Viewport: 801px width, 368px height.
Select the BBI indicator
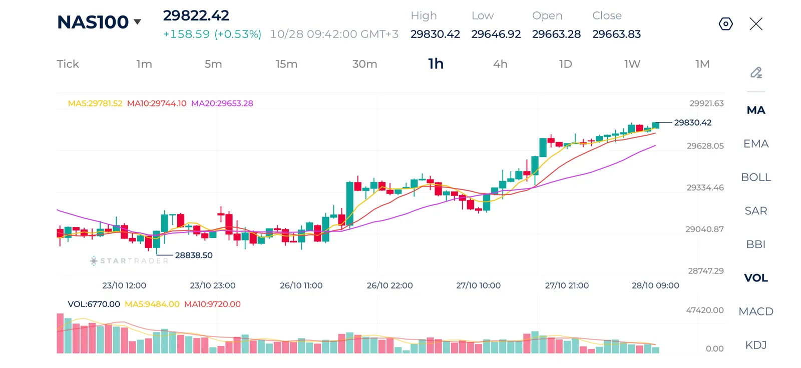[x=756, y=244]
